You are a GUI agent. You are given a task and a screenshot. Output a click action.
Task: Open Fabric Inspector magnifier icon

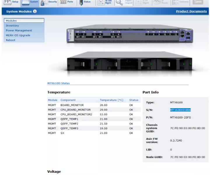click(119, 3)
